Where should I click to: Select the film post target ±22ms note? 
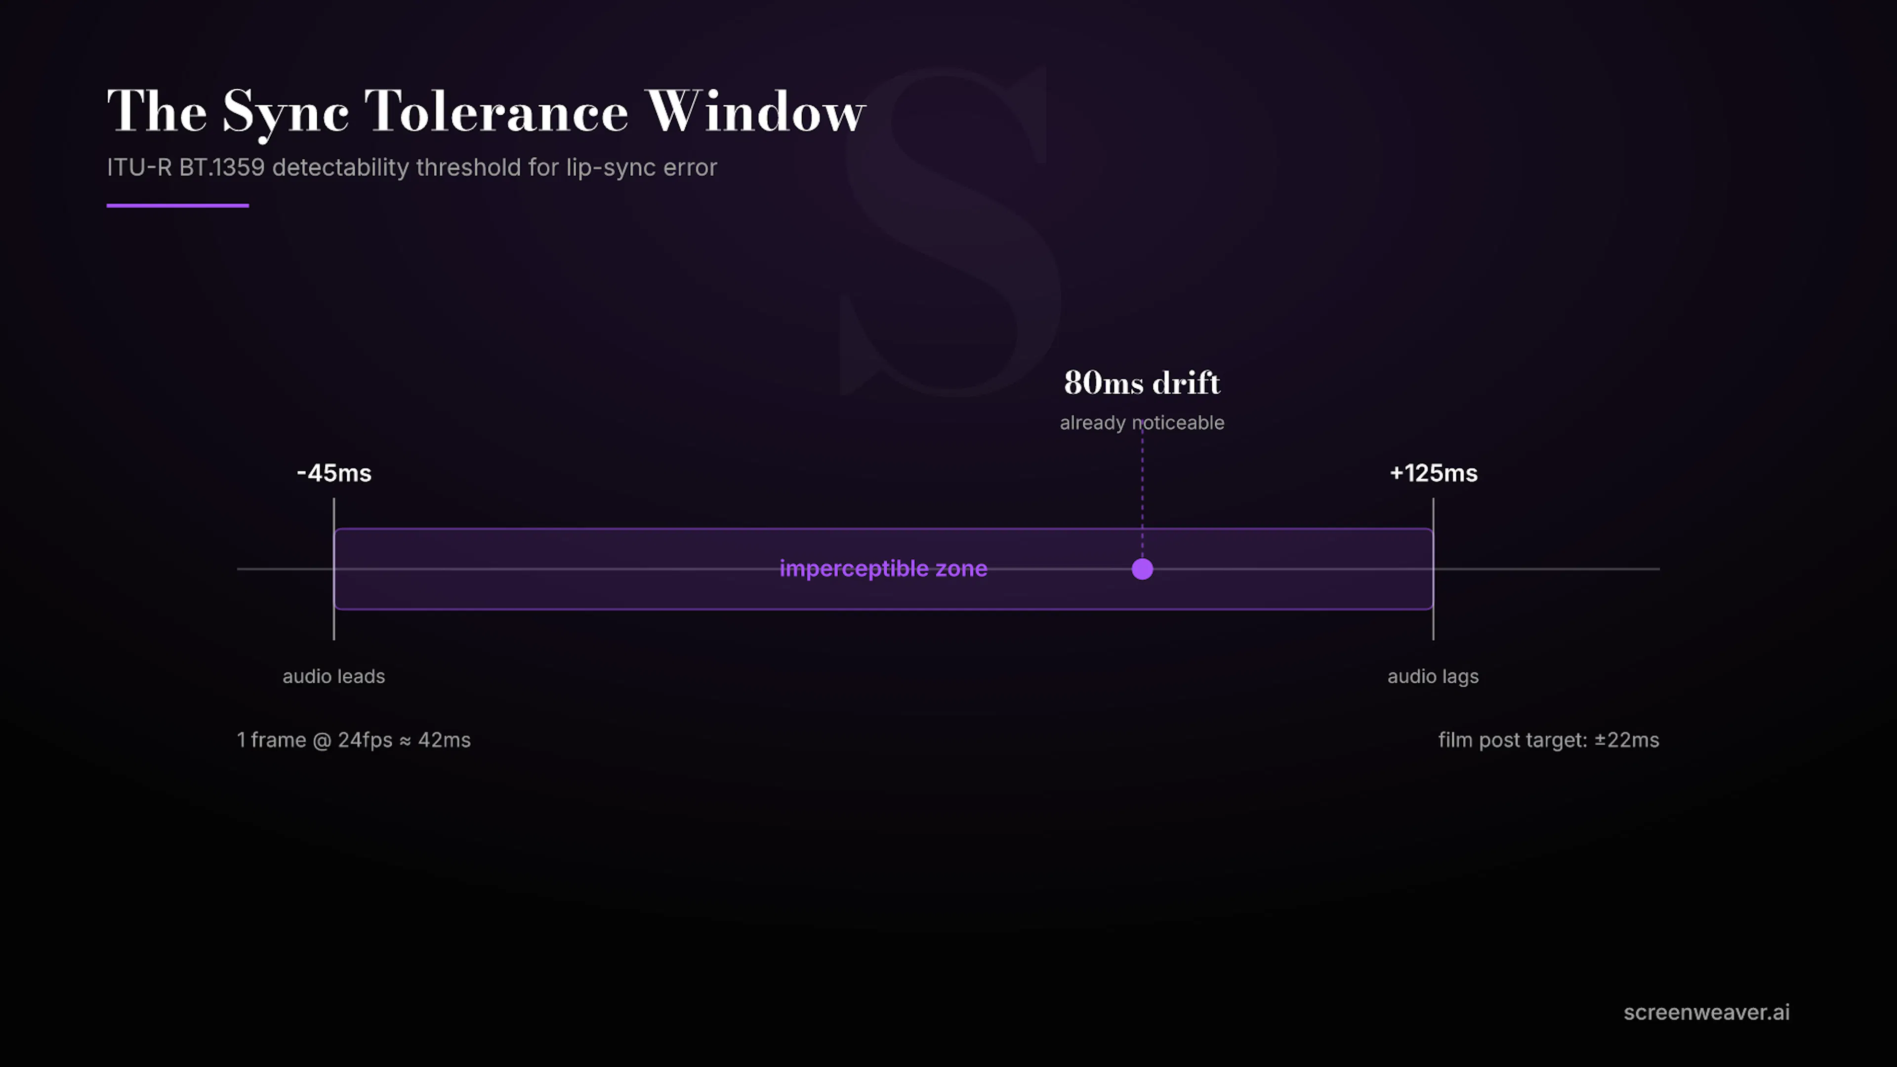(x=1549, y=740)
